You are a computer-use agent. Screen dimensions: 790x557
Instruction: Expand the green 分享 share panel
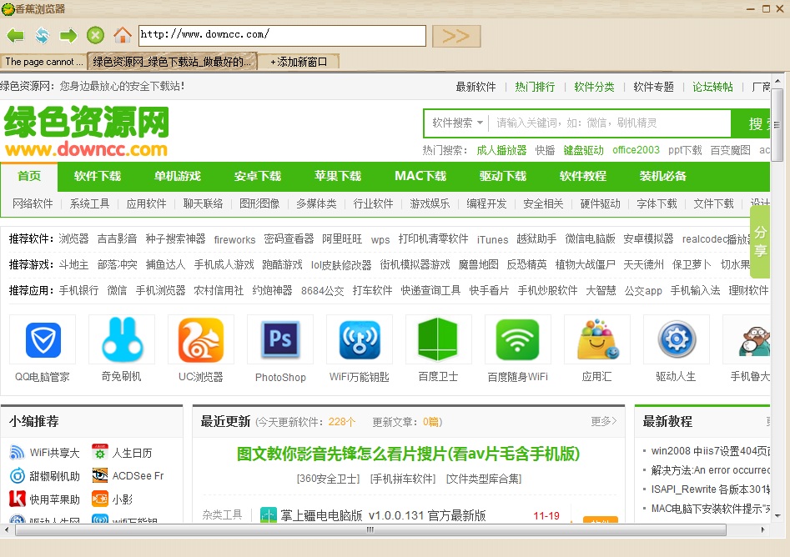[762, 242]
